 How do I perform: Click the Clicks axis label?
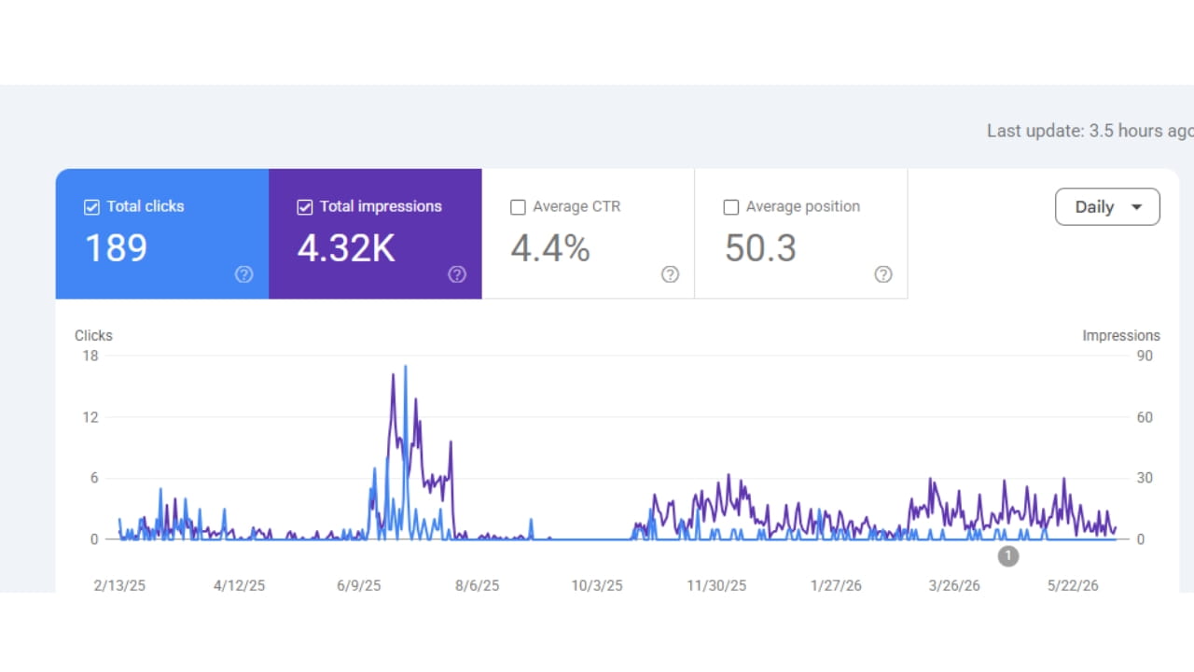point(93,335)
